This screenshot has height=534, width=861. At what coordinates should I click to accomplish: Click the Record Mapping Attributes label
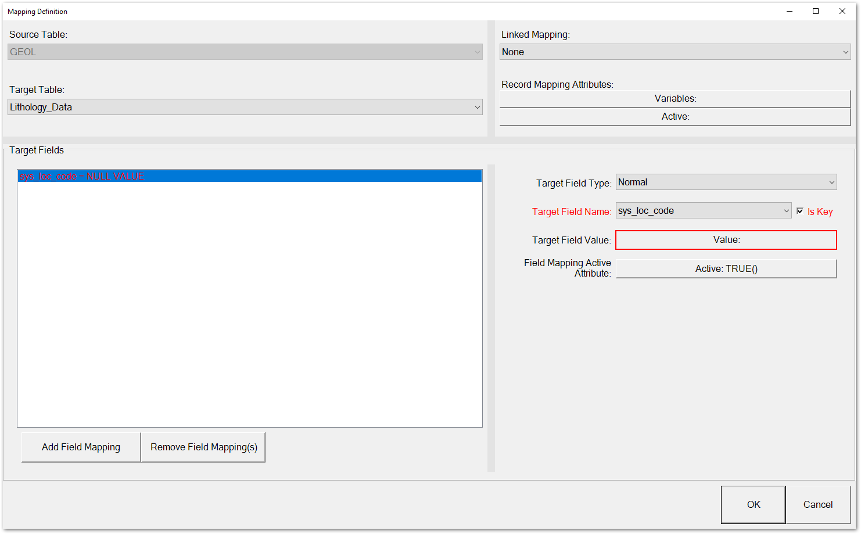pyautogui.click(x=557, y=84)
